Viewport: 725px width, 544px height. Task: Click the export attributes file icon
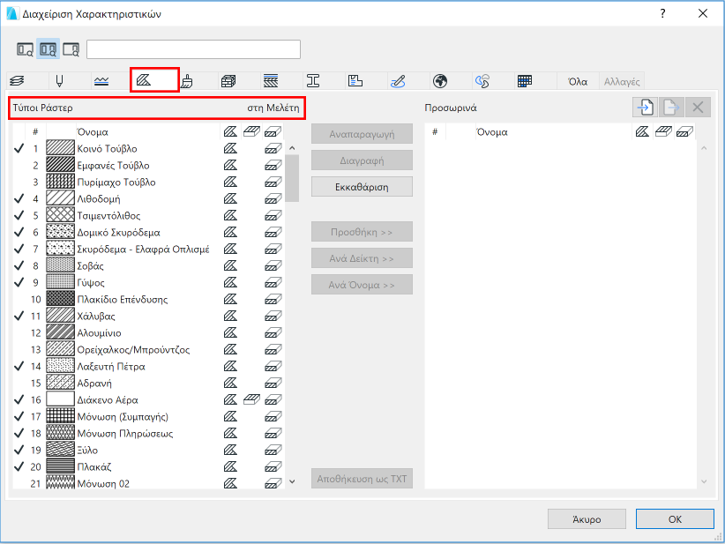pyautogui.click(x=671, y=108)
